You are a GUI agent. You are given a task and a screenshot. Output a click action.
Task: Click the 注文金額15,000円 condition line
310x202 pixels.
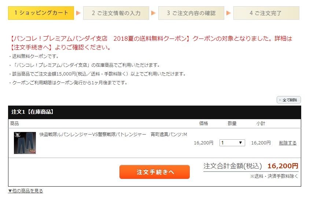[97, 74]
